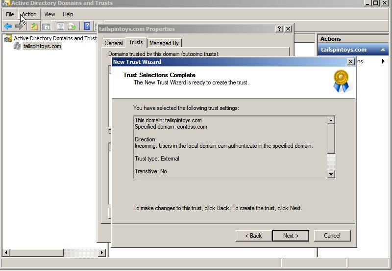This screenshot has height=271, width=392.
Task: Maximize the Active Directory Domains and Trusts window
Action: point(375,3)
